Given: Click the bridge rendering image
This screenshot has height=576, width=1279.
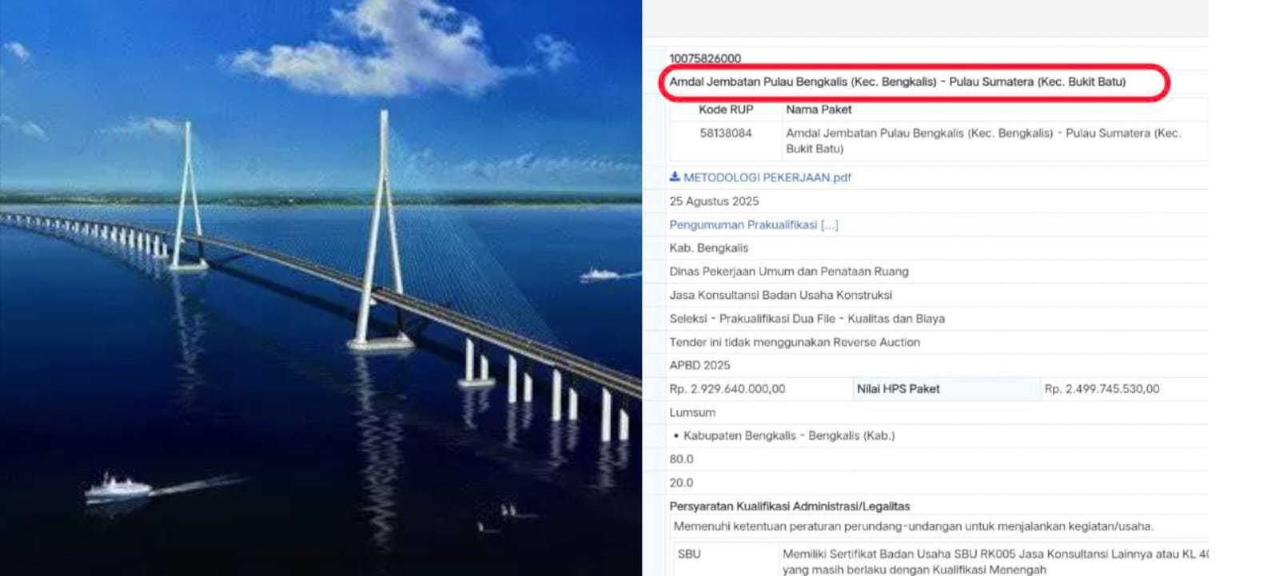Looking at the screenshot, I should [x=321, y=288].
